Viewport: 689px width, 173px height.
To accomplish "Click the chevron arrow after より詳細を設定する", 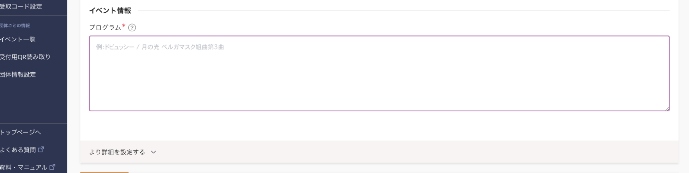I will point(154,152).
